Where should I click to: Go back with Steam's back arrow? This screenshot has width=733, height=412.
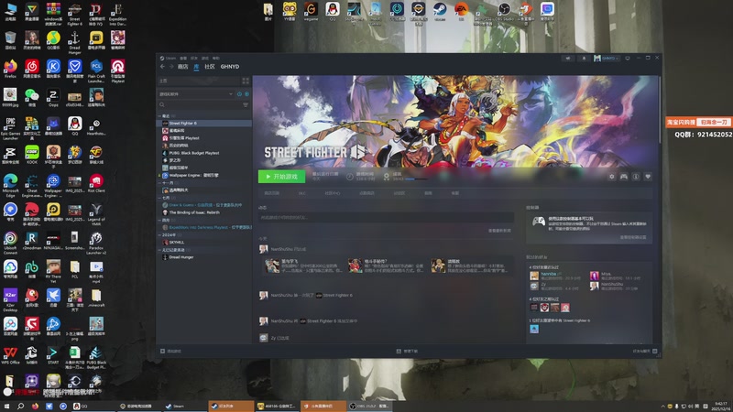[x=162, y=67]
